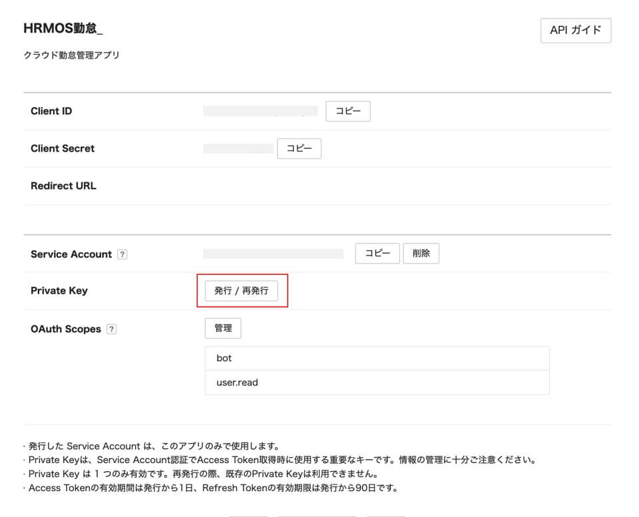639x517 pixels.
Task: Click the HRMOS勤怠_ app title
Action: tap(63, 29)
